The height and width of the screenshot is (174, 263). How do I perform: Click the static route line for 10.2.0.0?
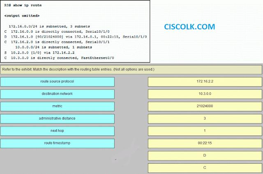pyautogui.click(x=39, y=53)
